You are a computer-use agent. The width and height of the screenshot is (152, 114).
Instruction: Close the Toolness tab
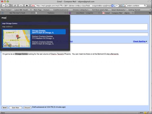tap(66, 13)
